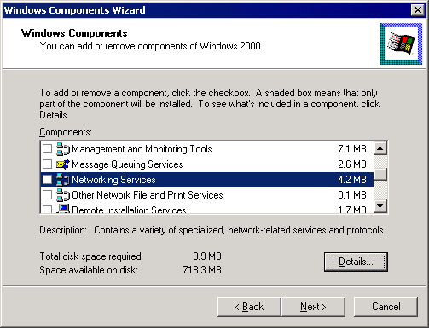Check the Remote Installation Services checkbox

pos(47,210)
